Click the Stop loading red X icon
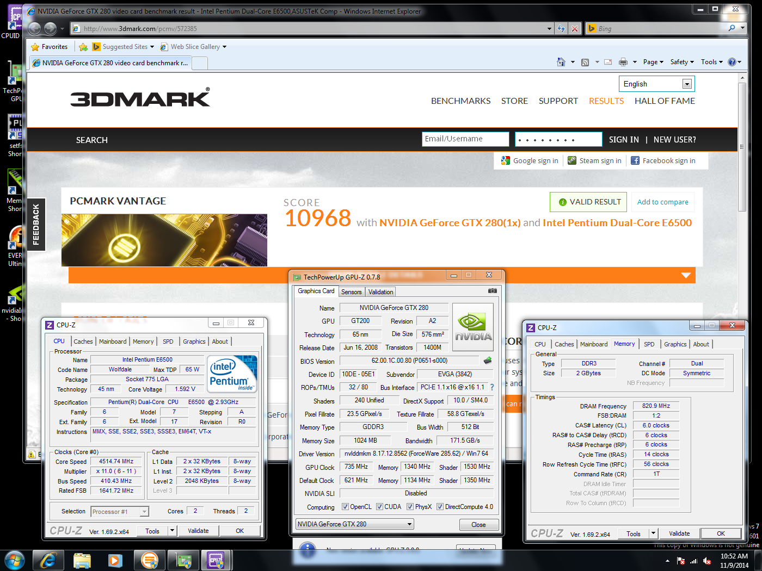The width and height of the screenshot is (762, 571). pyautogui.click(x=575, y=29)
